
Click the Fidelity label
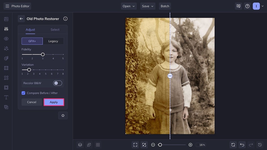[26, 49]
